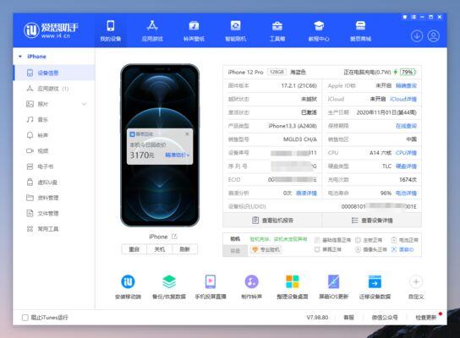Image resolution: width=460 pixels, height=338 pixels.
Task: Click the 专业验机 button
Action: click(266, 249)
